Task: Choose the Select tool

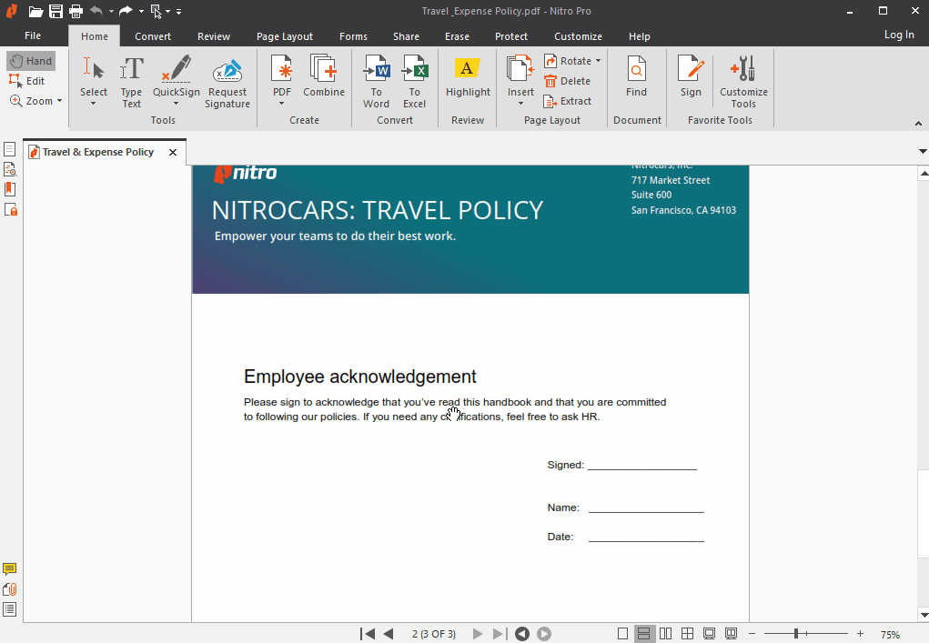Action: [94, 81]
